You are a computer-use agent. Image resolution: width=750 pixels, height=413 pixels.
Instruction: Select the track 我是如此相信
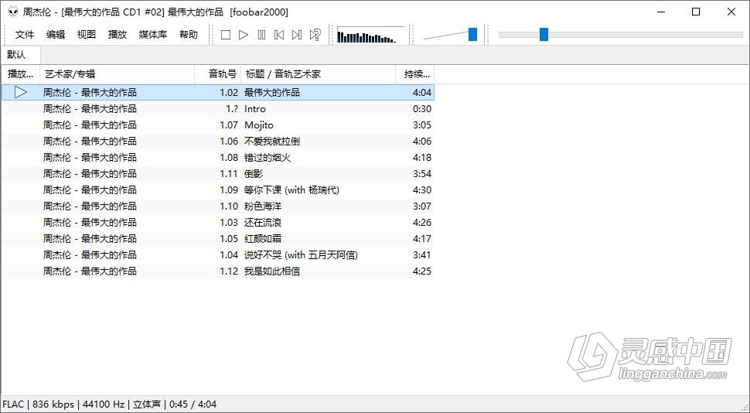click(218, 271)
